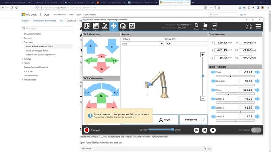This screenshot has width=271, height=152.
Task: Decrease Shoulder joint with left arrow
Action: pos(213,81)
